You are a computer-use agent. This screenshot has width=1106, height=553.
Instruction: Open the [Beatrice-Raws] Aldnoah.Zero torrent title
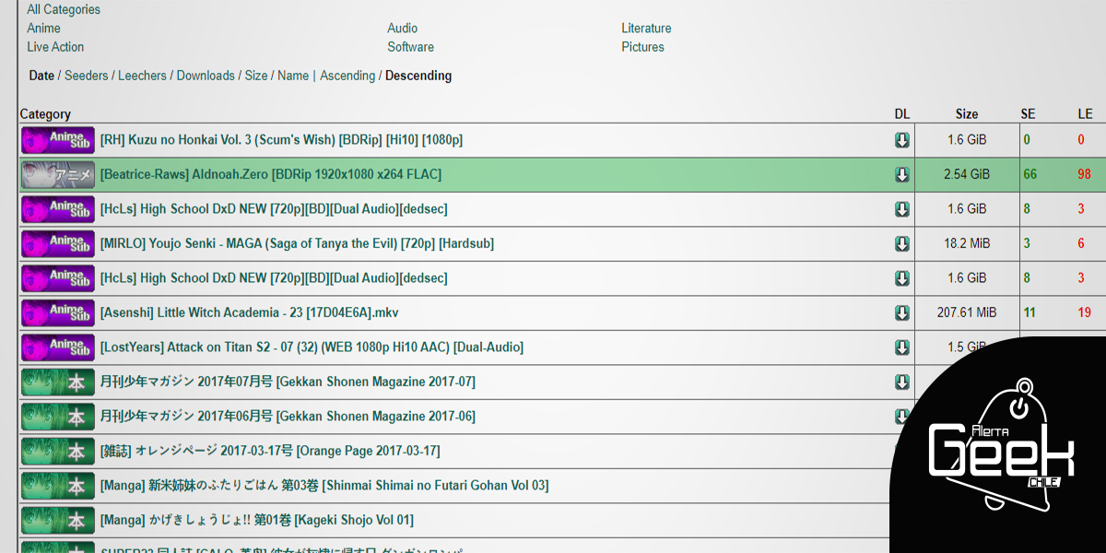(x=271, y=174)
